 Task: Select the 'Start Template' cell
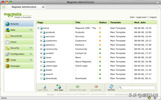click(118, 28)
